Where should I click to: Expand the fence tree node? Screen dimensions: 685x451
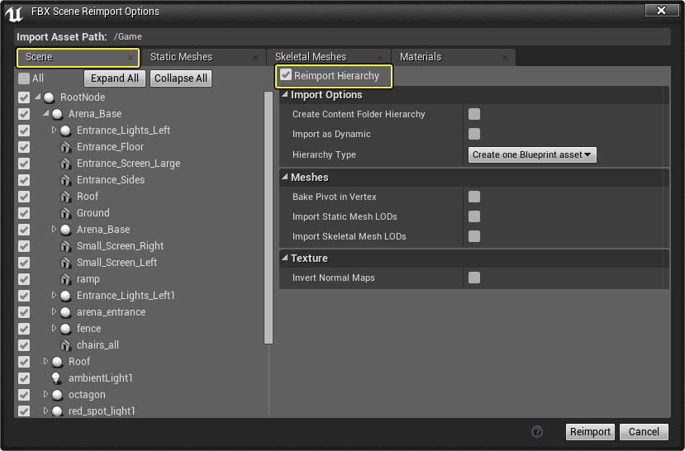coord(55,329)
